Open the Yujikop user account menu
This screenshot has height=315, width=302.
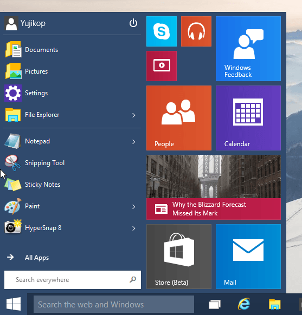click(25, 23)
